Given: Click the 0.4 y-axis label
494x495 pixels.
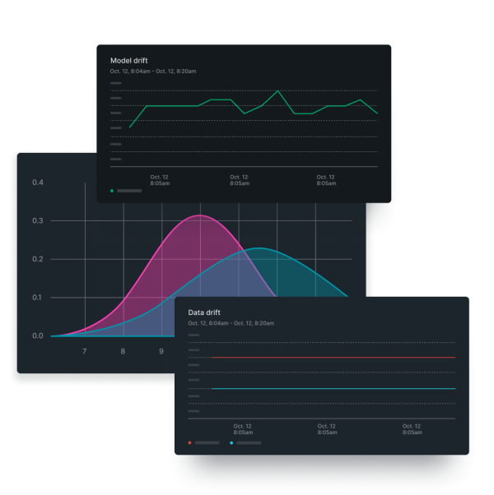Looking at the screenshot, I should click(38, 182).
